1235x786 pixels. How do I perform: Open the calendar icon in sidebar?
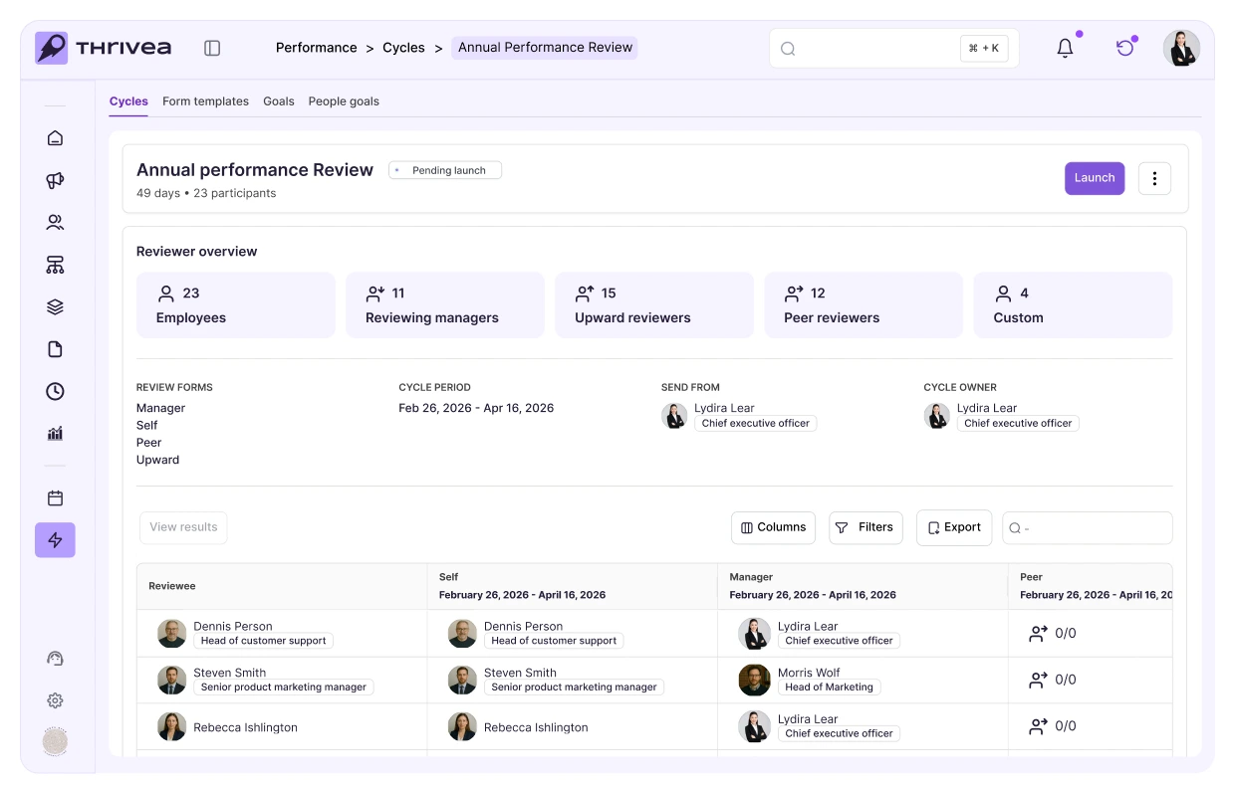point(55,498)
